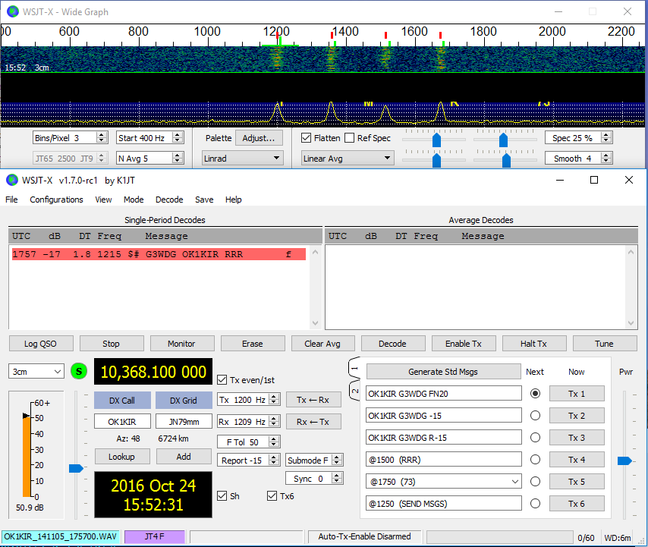Image resolution: width=648 pixels, height=547 pixels.
Task: Click the upper-left Wide Graph gain slider
Action: pyautogui.click(x=436, y=140)
